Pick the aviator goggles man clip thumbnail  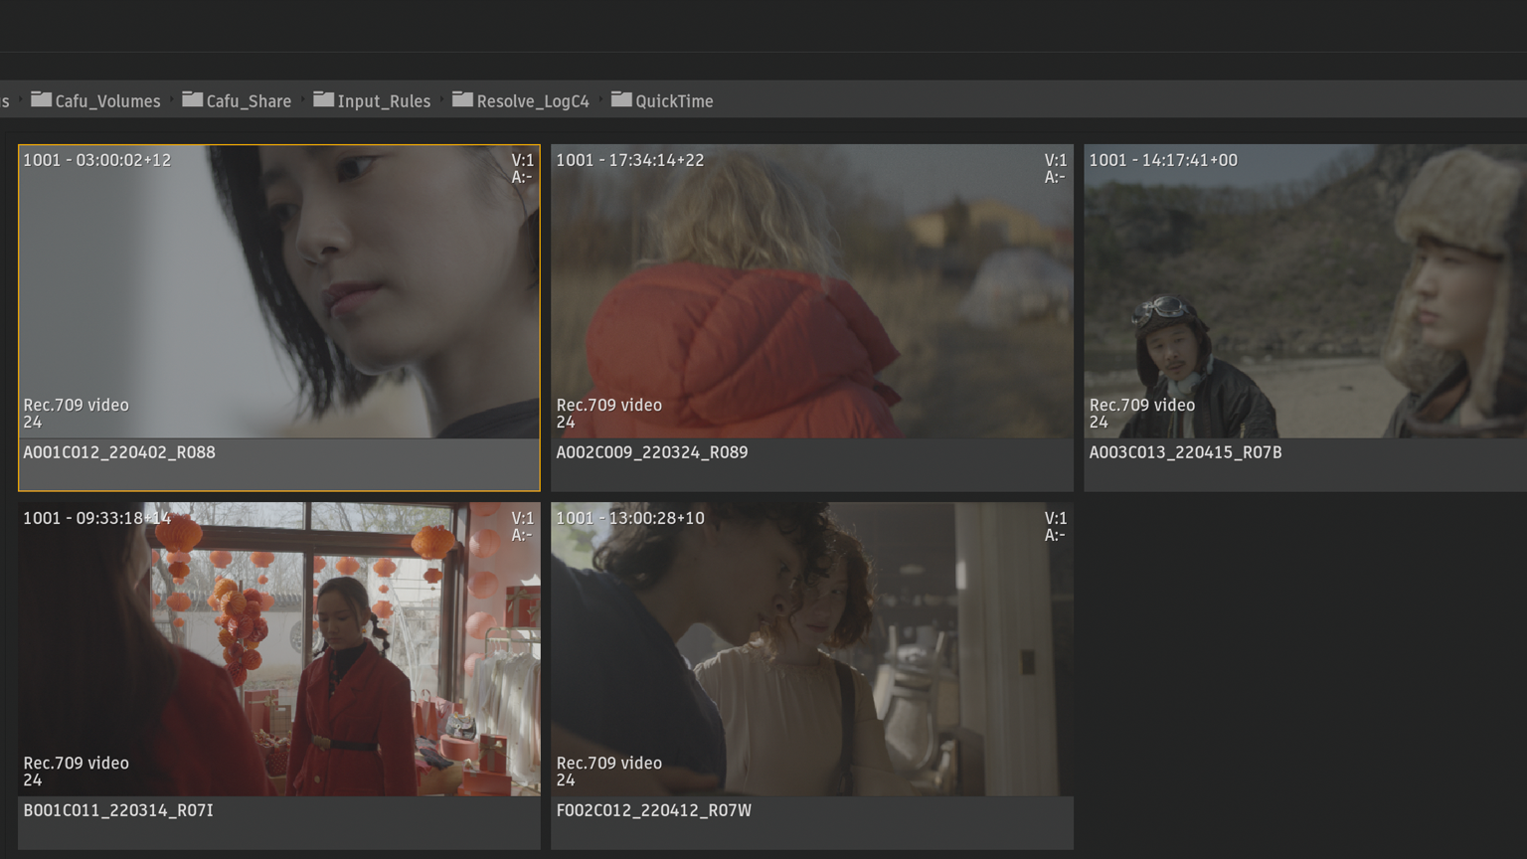point(1304,291)
